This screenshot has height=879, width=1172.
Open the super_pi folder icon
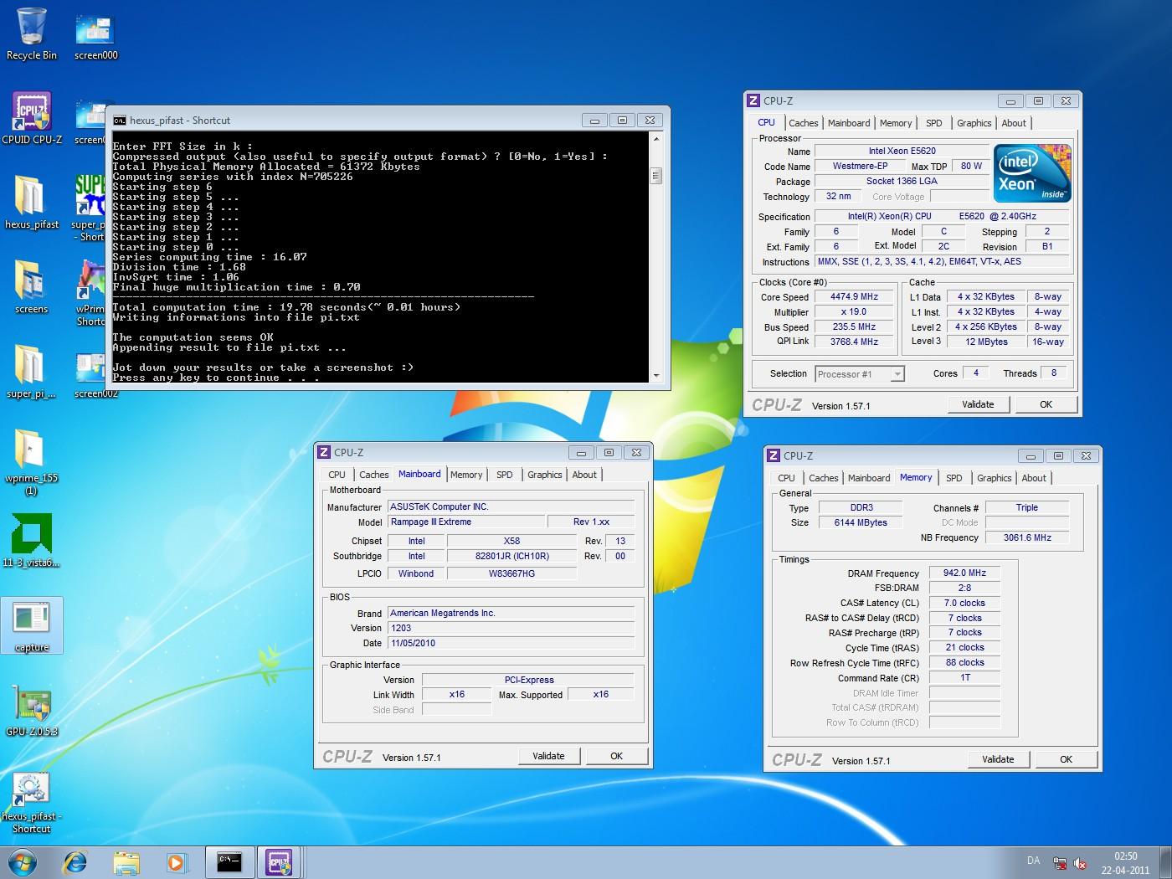pyautogui.click(x=32, y=372)
